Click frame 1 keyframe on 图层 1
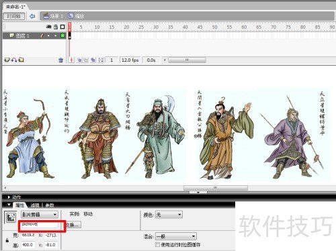 tap(70, 36)
